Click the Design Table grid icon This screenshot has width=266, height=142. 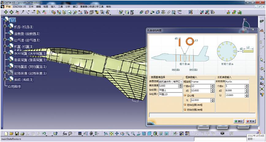[80, 133]
